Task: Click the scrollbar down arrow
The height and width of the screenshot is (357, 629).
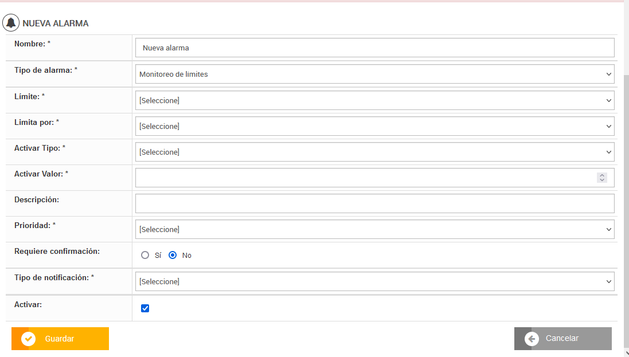Action: (626, 353)
